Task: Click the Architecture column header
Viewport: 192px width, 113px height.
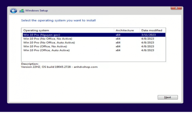Action: [127, 30]
